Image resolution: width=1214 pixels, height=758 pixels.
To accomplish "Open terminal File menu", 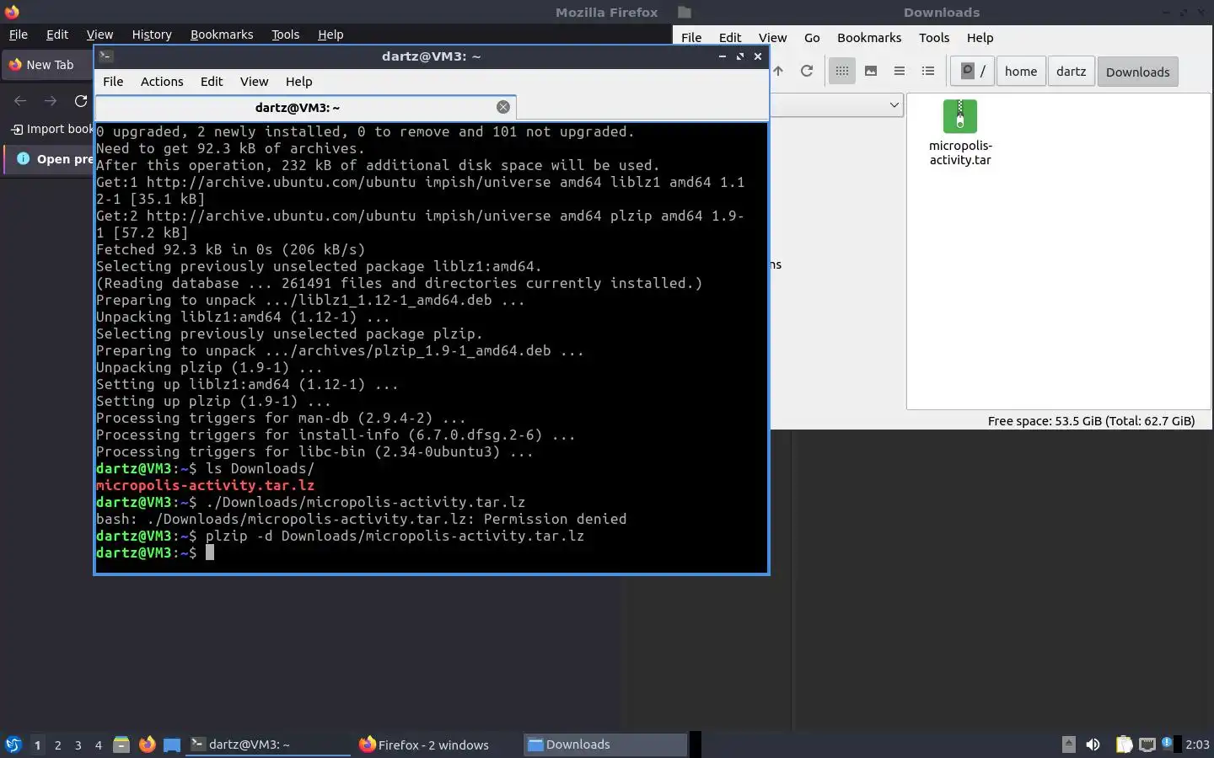I will (113, 82).
